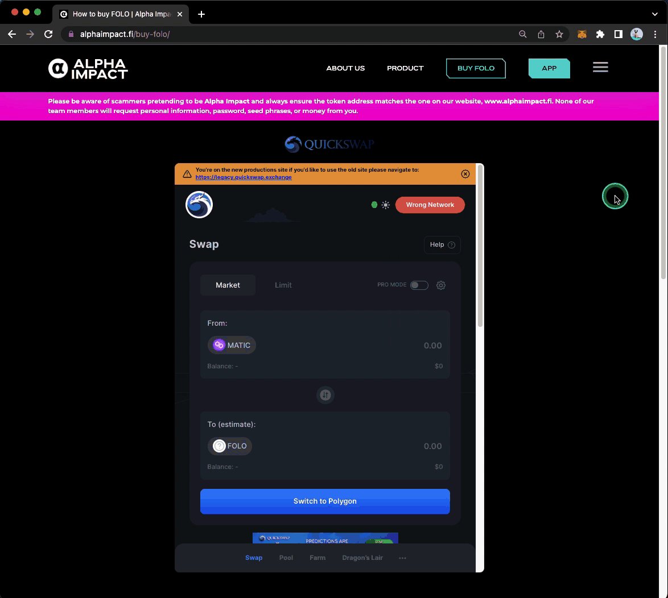Open the ABOUT US menu item

tap(345, 69)
